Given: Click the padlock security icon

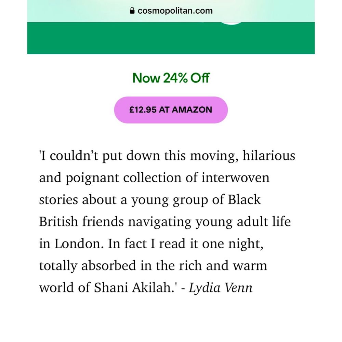Looking at the screenshot, I should [132, 11].
